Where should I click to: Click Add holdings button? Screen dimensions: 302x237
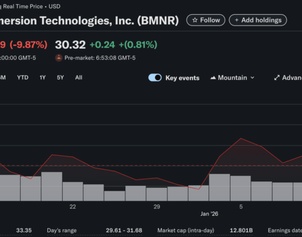point(258,20)
